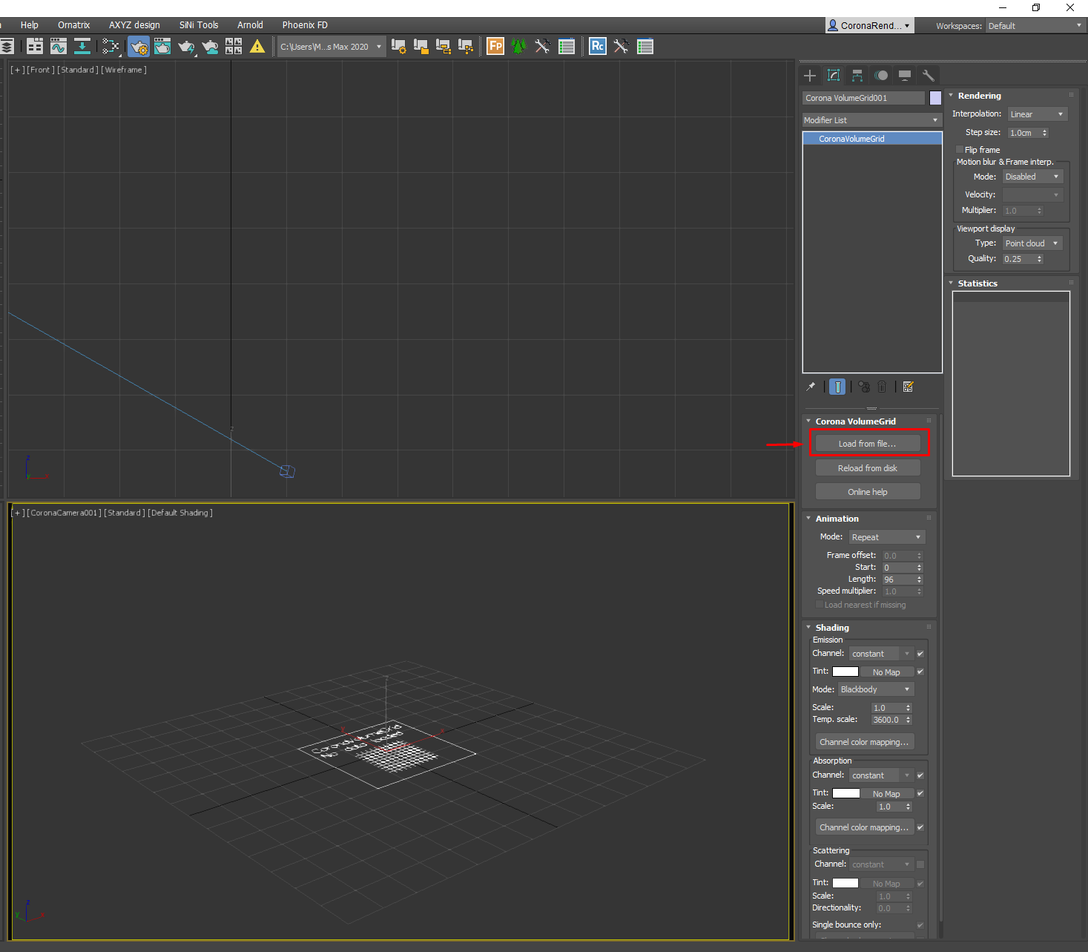The image size is (1088, 952).
Task: Click the Load from file button
Action: (x=868, y=444)
